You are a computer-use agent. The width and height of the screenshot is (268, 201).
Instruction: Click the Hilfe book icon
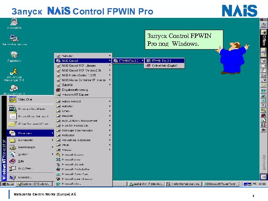(x=13, y=161)
